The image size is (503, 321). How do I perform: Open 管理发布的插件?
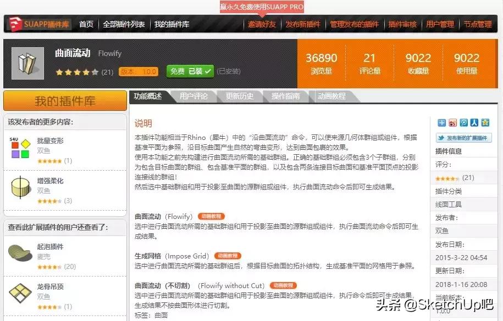[x=354, y=24]
